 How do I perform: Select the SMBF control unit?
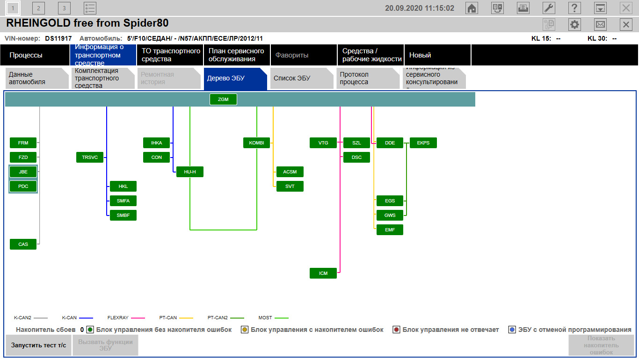123,215
